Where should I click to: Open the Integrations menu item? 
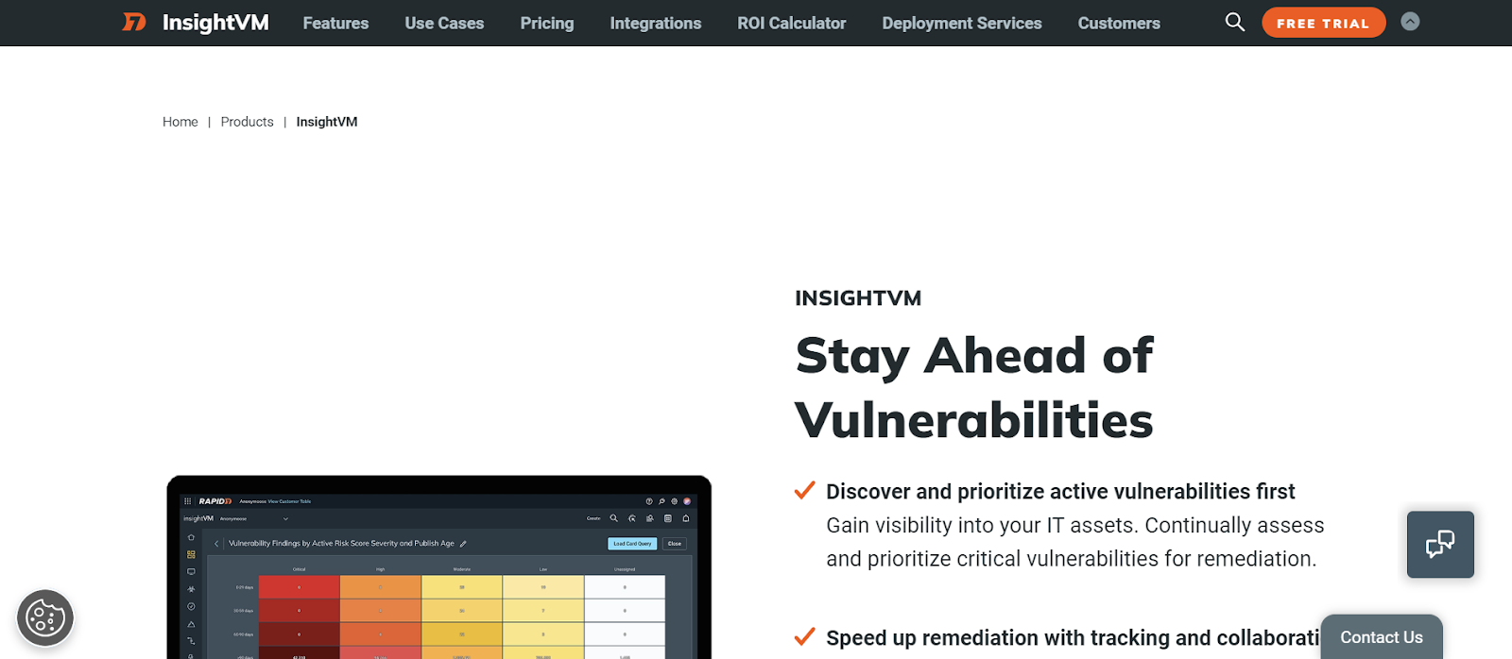point(656,24)
